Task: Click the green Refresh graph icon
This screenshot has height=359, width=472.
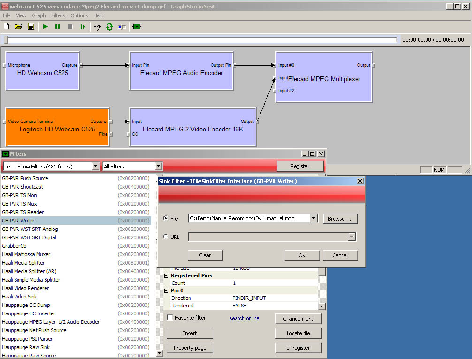Action: coord(109,27)
